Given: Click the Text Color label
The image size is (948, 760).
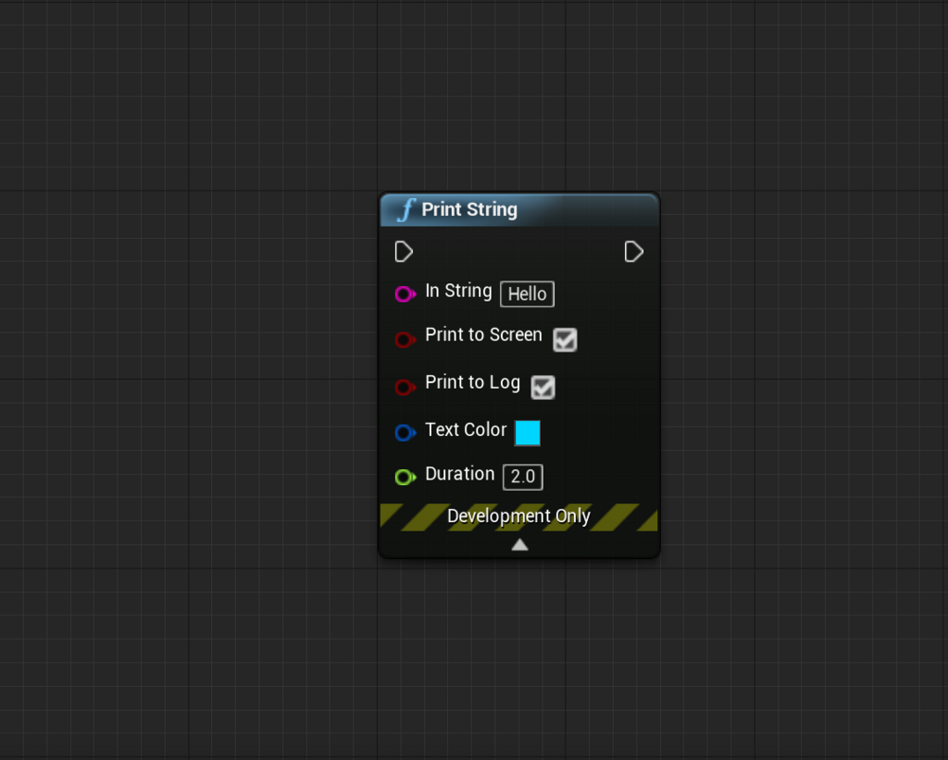Looking at the screenshot, I should pyautogui.click(x=466, y=430).
